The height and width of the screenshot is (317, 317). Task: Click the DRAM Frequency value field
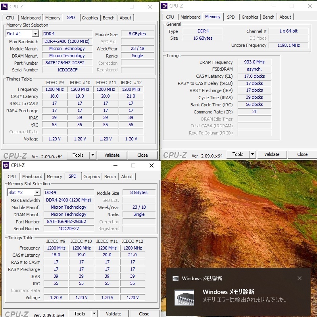[254, 62]
